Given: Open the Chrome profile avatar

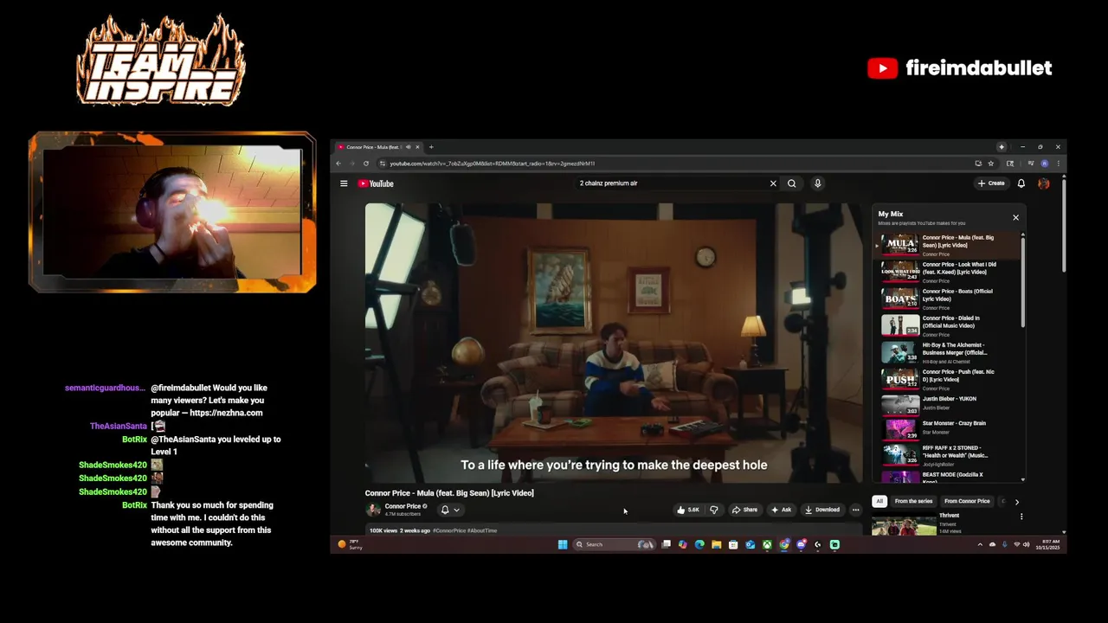Looking at the screenshot, I should [1045, 164].
